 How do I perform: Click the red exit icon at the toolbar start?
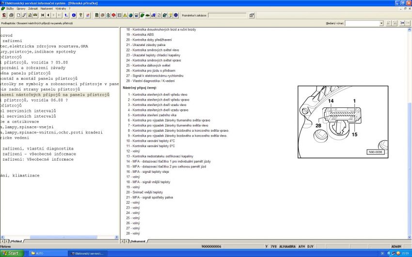4,15
